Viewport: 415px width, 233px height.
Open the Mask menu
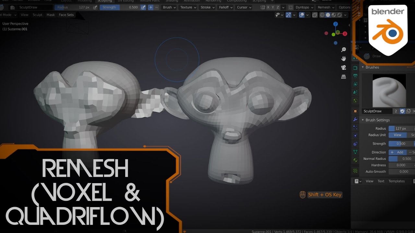tap(51, 15)
